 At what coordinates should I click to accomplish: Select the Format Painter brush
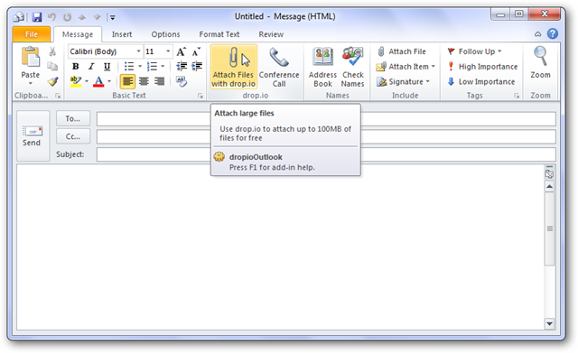click(52, 81)
